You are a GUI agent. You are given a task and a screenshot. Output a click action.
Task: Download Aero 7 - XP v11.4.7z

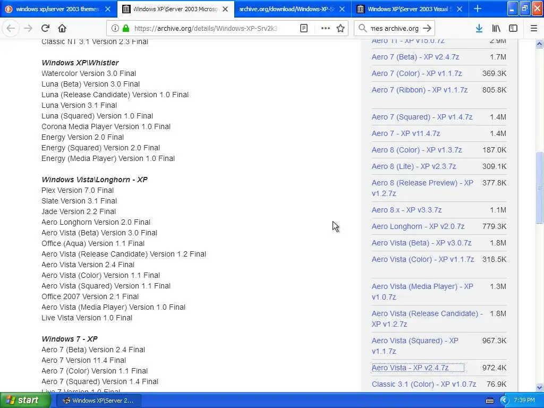pos(406,133)
